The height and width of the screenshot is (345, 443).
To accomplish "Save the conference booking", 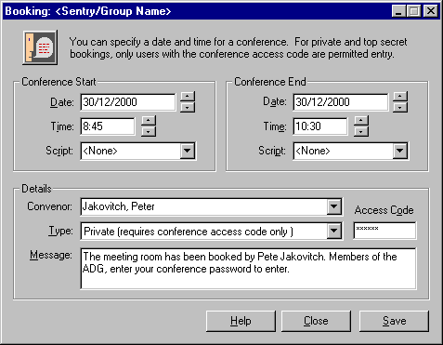I will 394,321.
